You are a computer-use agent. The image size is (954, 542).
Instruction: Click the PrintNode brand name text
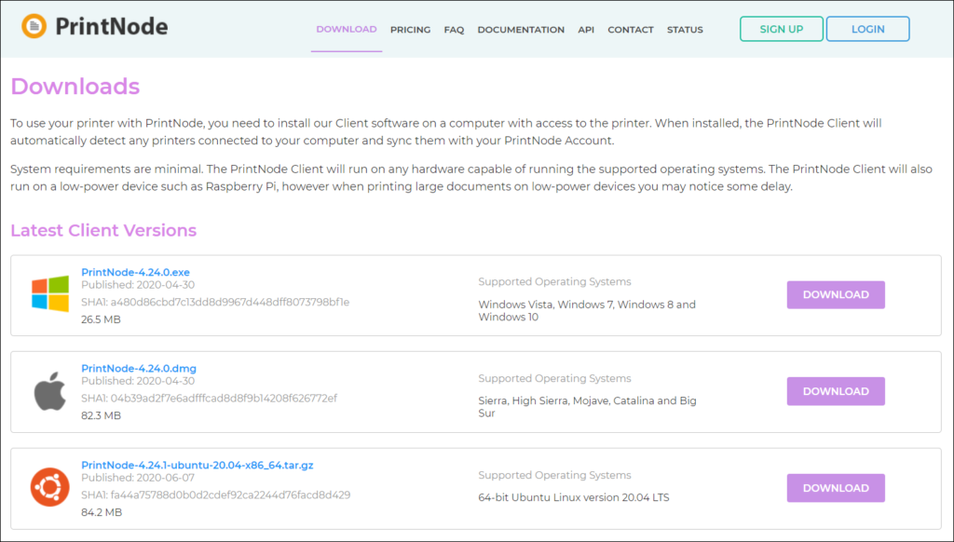pyautogui.click(x=112, y=26)
